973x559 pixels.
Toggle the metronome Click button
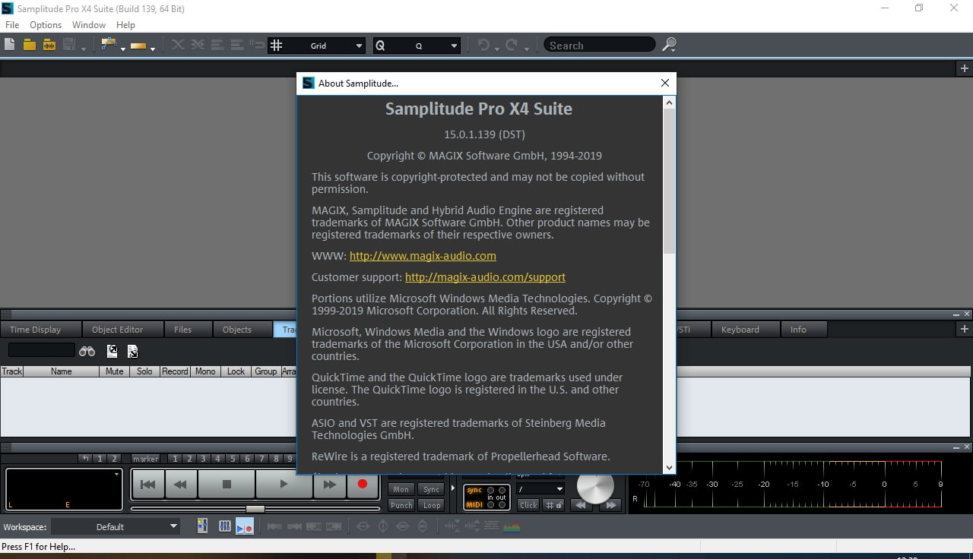[x=528, y=504]
